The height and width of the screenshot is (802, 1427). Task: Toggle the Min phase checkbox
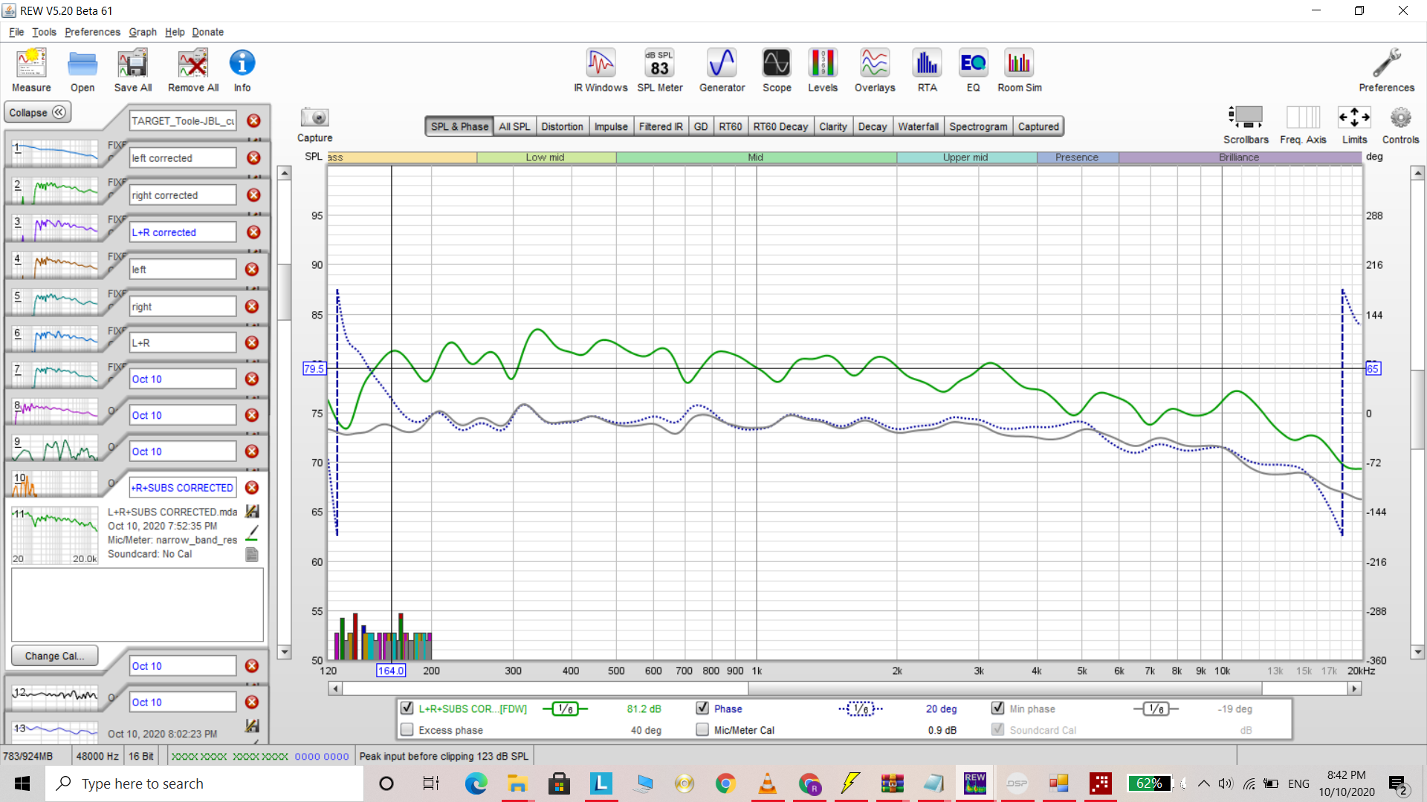(997, 708)
